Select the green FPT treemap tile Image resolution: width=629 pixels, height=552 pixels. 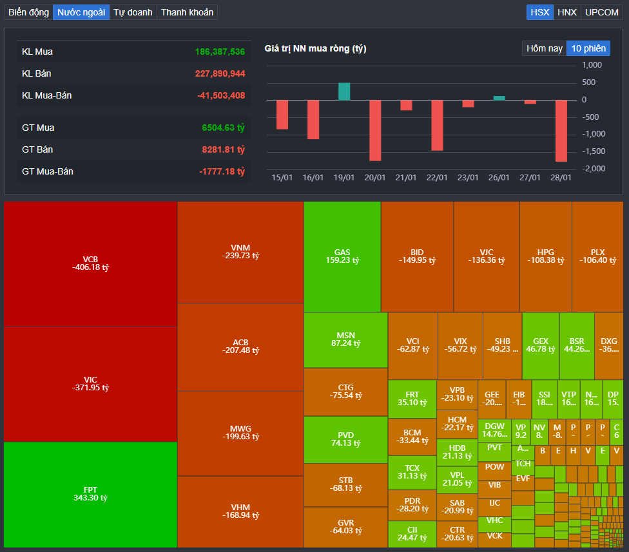click(90, 493)
